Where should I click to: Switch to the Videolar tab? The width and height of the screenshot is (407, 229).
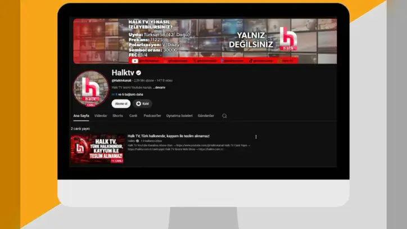pos(101,116)
